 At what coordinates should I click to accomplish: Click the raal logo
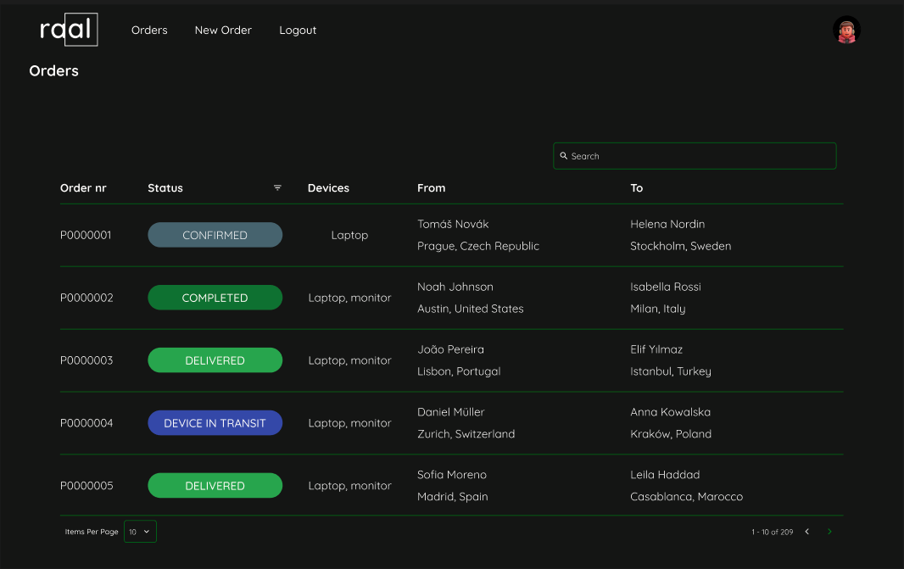click(69, 30)
